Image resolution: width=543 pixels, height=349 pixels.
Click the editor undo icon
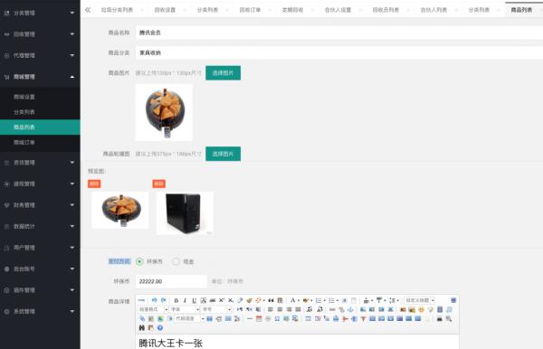154,300
